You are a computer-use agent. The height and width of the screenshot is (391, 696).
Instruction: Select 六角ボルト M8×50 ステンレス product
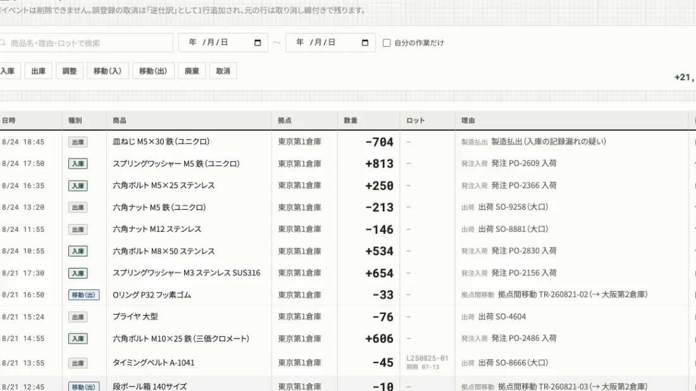coord(164,251)
